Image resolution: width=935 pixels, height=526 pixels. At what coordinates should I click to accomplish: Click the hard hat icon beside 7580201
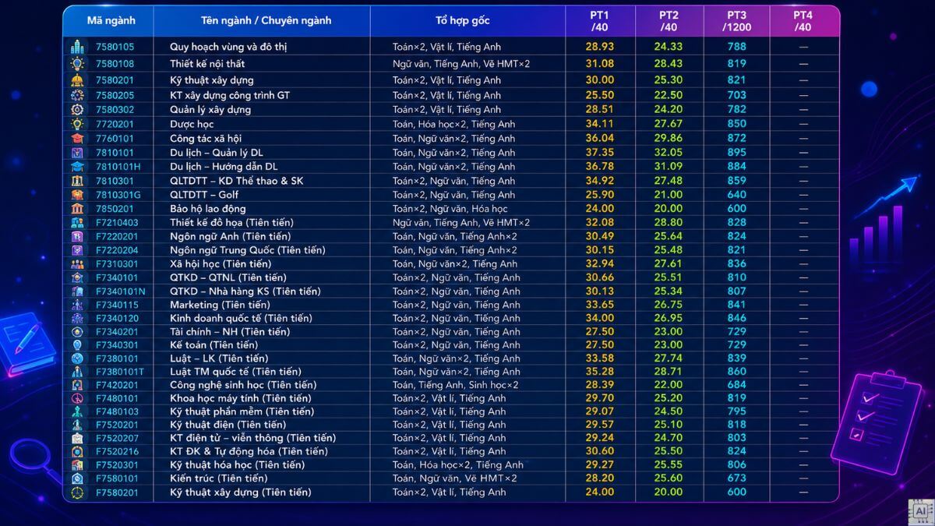point(77,80)
